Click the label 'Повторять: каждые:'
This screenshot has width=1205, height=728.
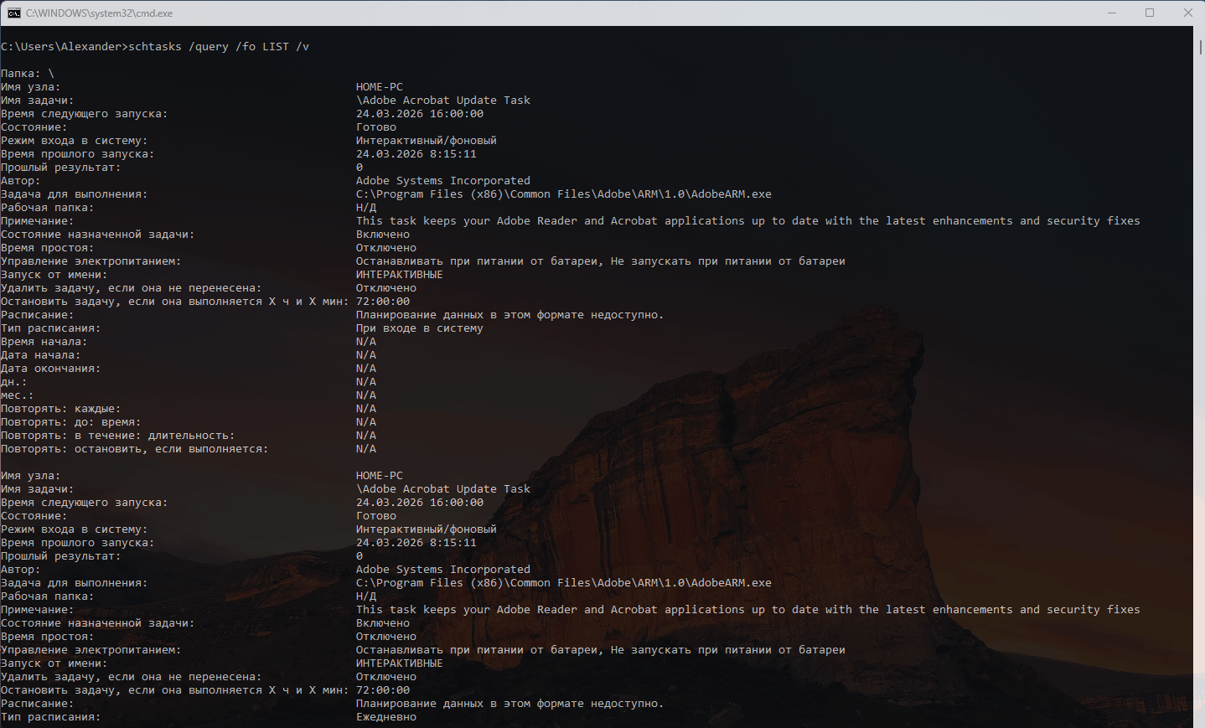coord(61,409)
